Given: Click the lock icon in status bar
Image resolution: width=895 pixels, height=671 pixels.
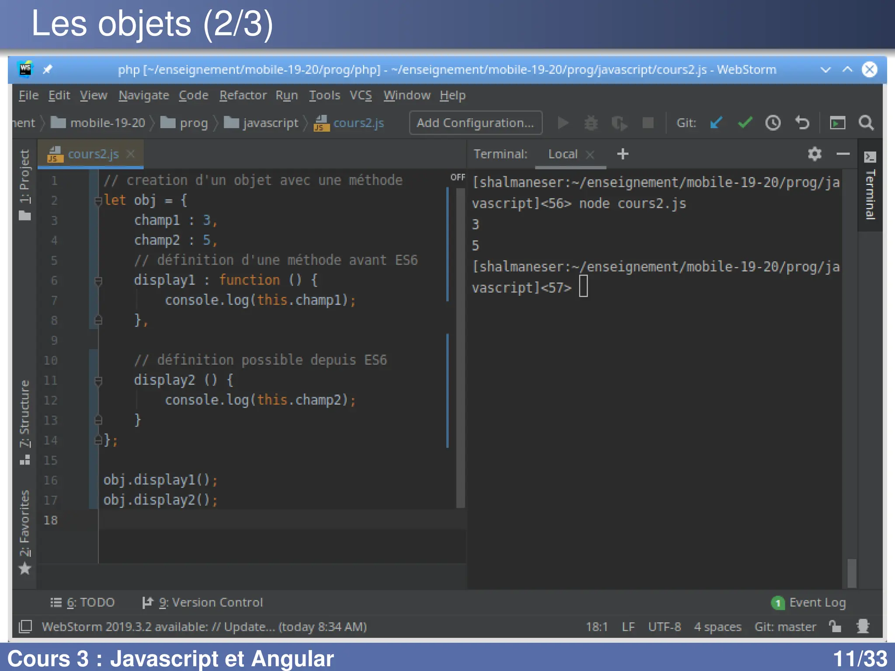Looking at the screenshot, I should click(x=835, y=626).
